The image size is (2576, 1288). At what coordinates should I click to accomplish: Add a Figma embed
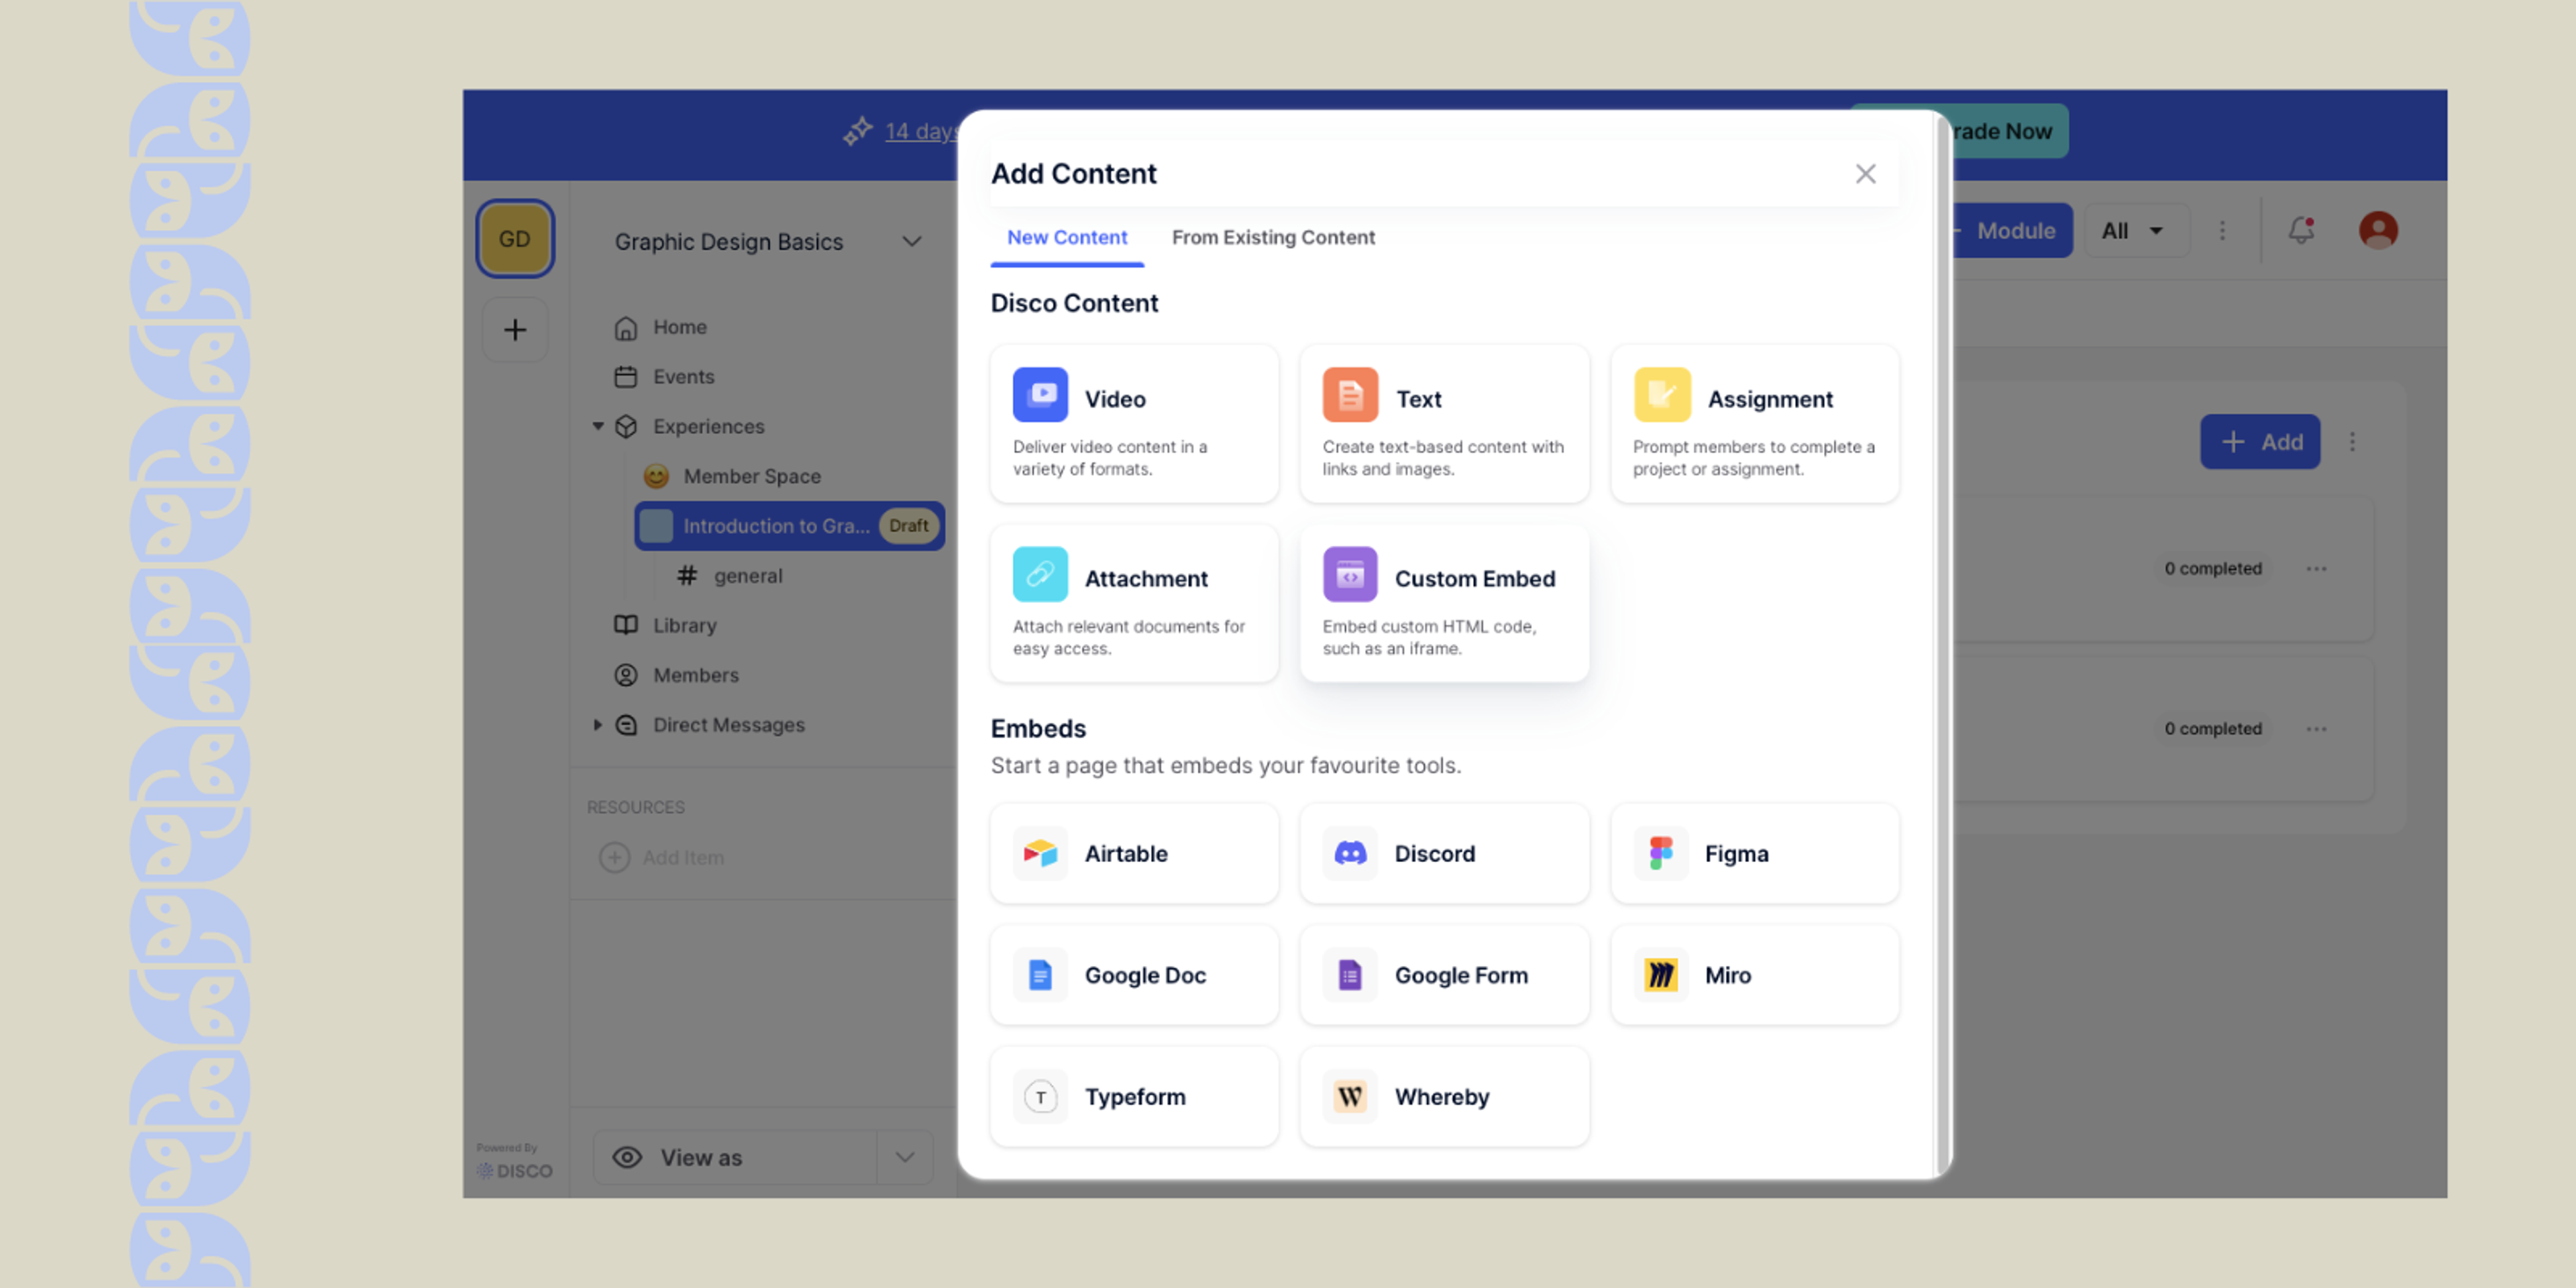point(1754,853)
